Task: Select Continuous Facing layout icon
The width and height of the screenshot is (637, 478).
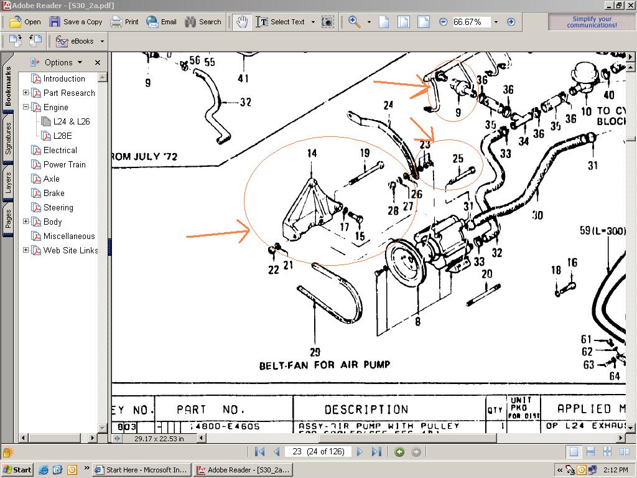Action: [x=607, y=452]
